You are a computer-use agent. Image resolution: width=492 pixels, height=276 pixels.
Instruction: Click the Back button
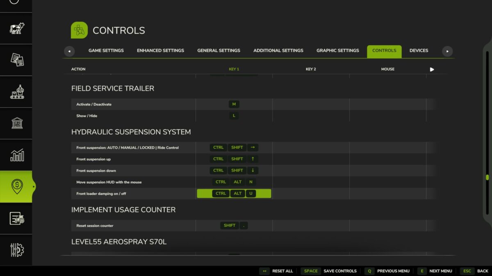click(x=474, y=271)
